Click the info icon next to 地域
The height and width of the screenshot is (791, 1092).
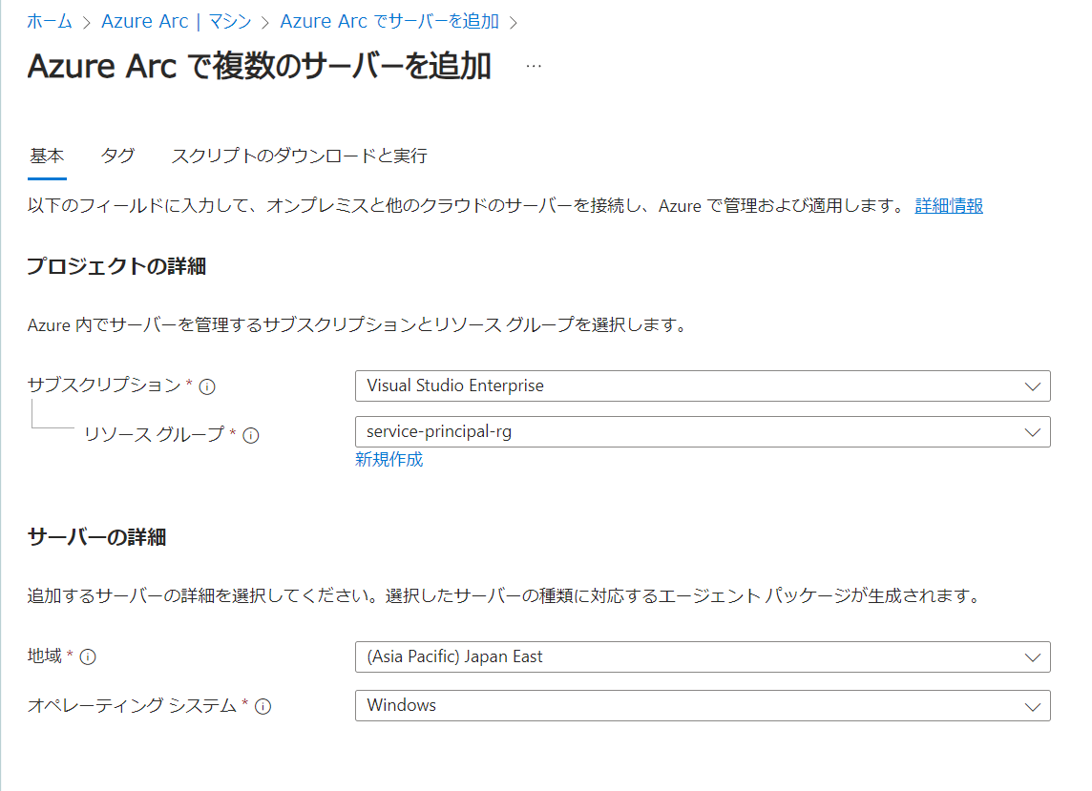(x=88, y=656)
